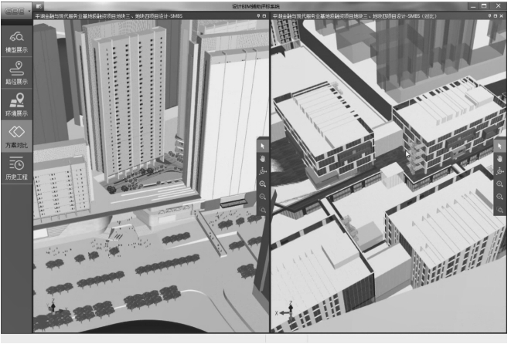
Task: Open the GBS application menu dropdown
Action: pos(16,11)
